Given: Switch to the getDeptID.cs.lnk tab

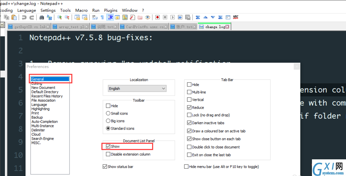Looking at the screenshot, I should [x=30, y=27].
